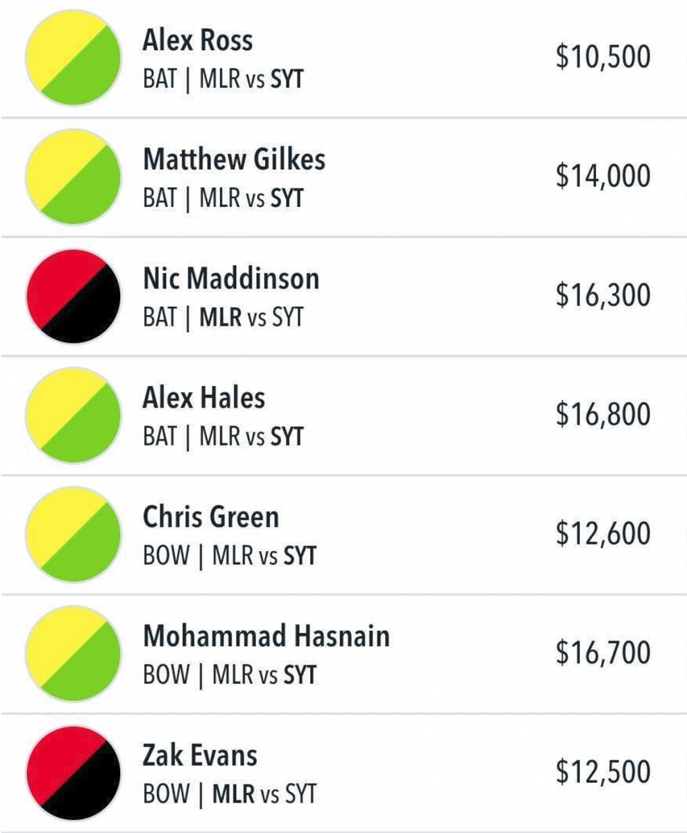Click Mohammad Hasnain's yellow-green team icon
This screenshot has height=833, width=687.
point(74,653)
